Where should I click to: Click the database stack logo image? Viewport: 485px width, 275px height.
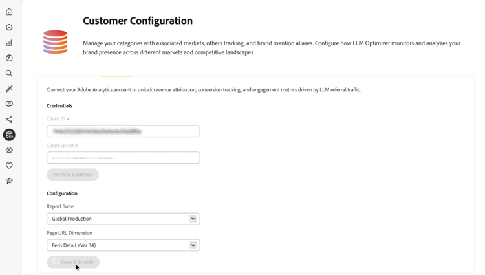pos(56,42)
